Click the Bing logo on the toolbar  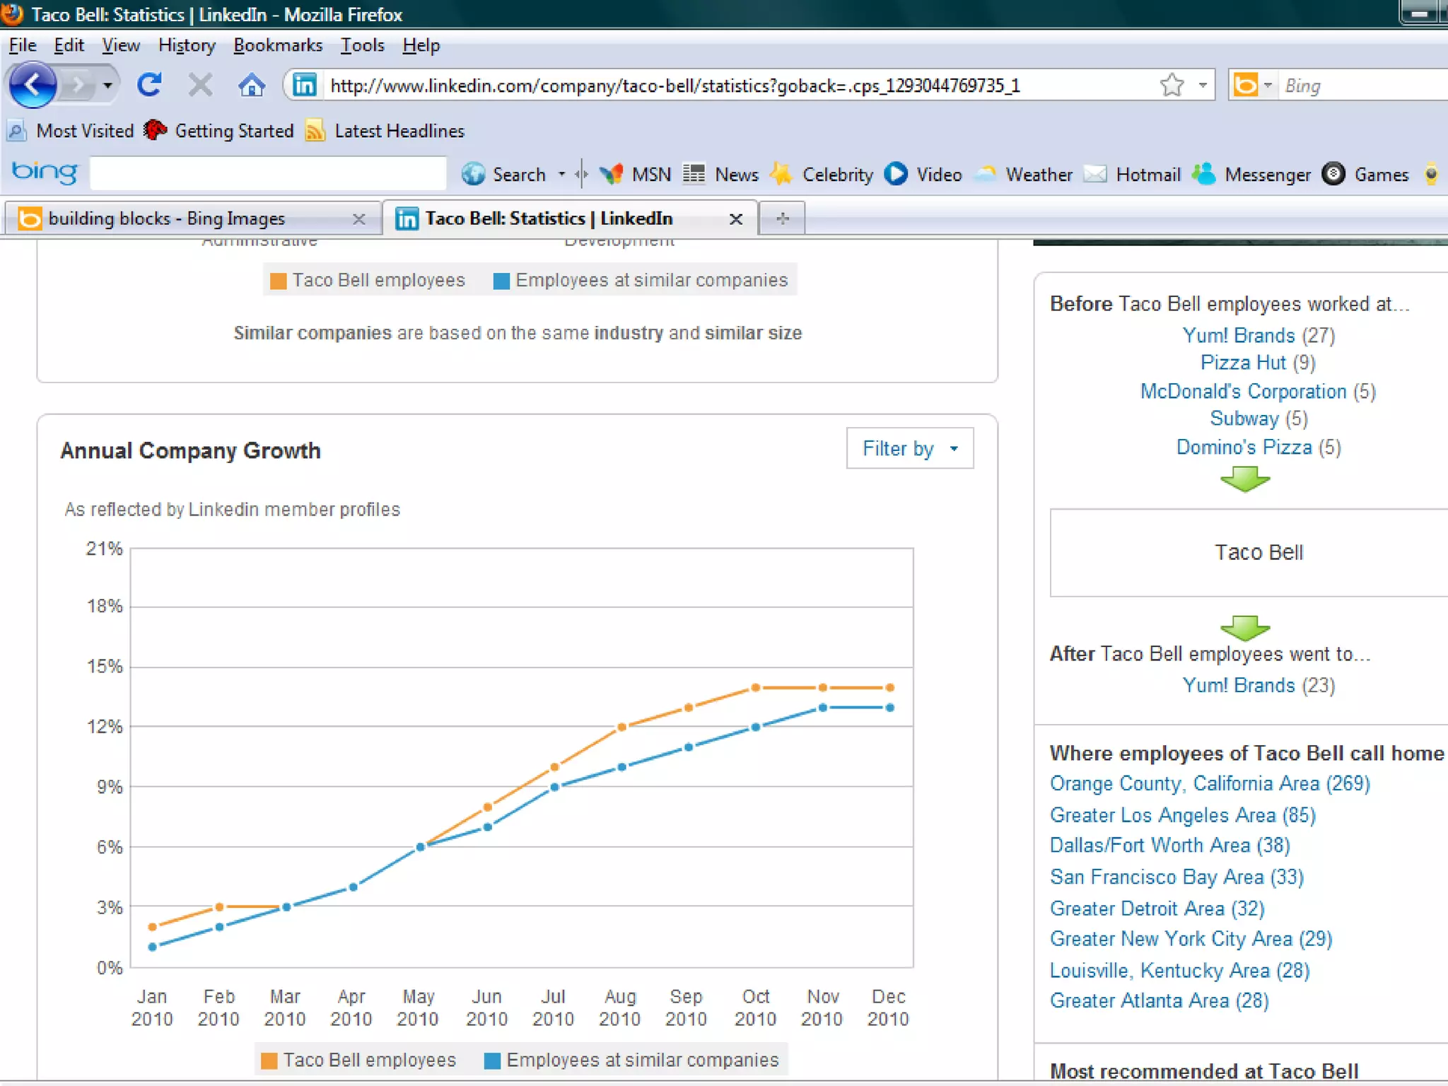45,173
